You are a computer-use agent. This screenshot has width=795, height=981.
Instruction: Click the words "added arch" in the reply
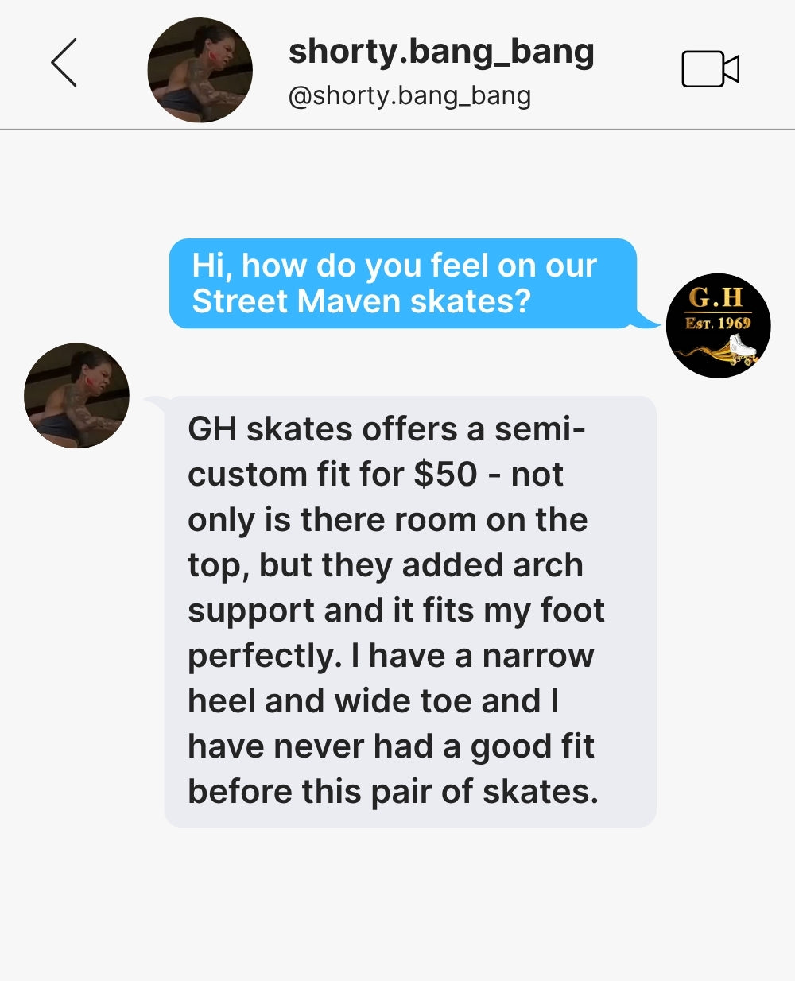point(493,565)
